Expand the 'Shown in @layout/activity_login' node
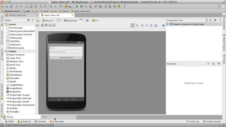The image size is (226, 127). 167,24
